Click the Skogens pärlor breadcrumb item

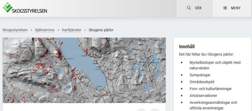[x=101, y=30]
